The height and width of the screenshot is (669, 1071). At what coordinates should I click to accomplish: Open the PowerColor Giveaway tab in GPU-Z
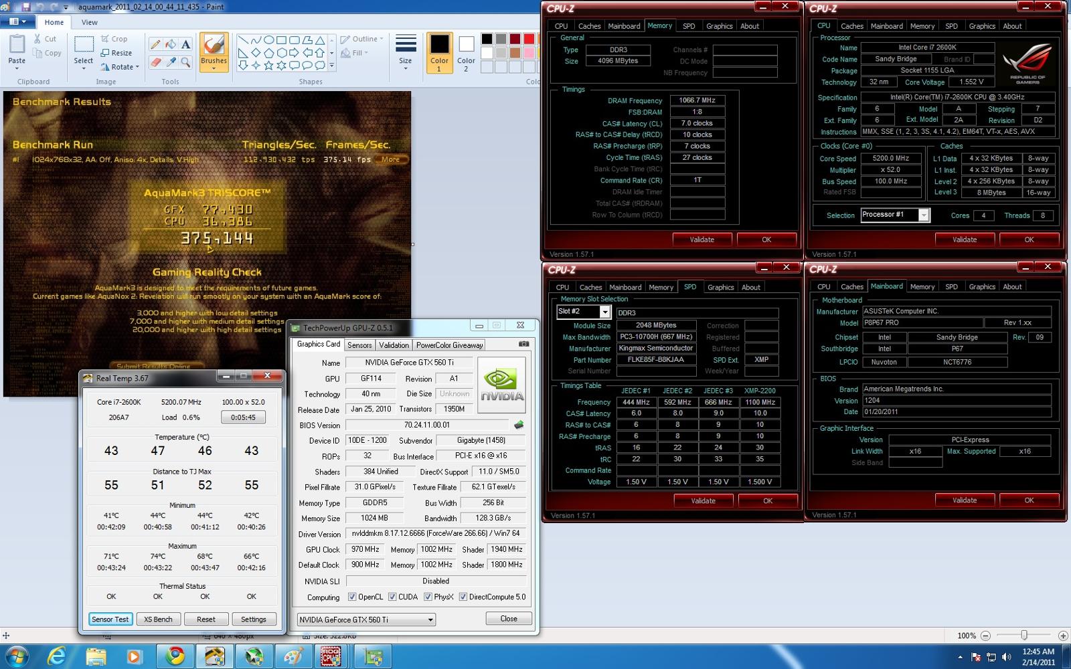pos(449,345)
